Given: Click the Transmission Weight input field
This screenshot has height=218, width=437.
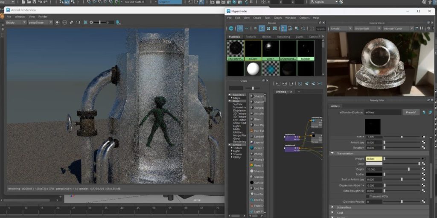Looking at the screenshot, I should pos(374,158).
